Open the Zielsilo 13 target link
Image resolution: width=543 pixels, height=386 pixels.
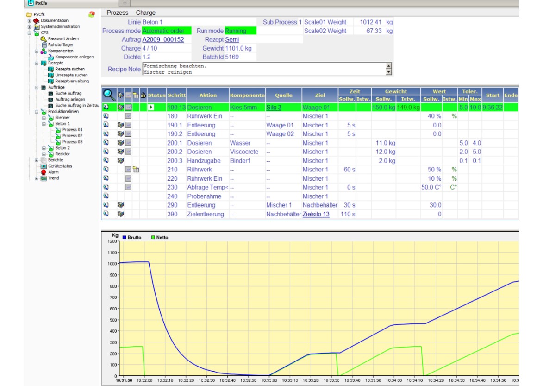pyautogui.click(x=316, y=214)
